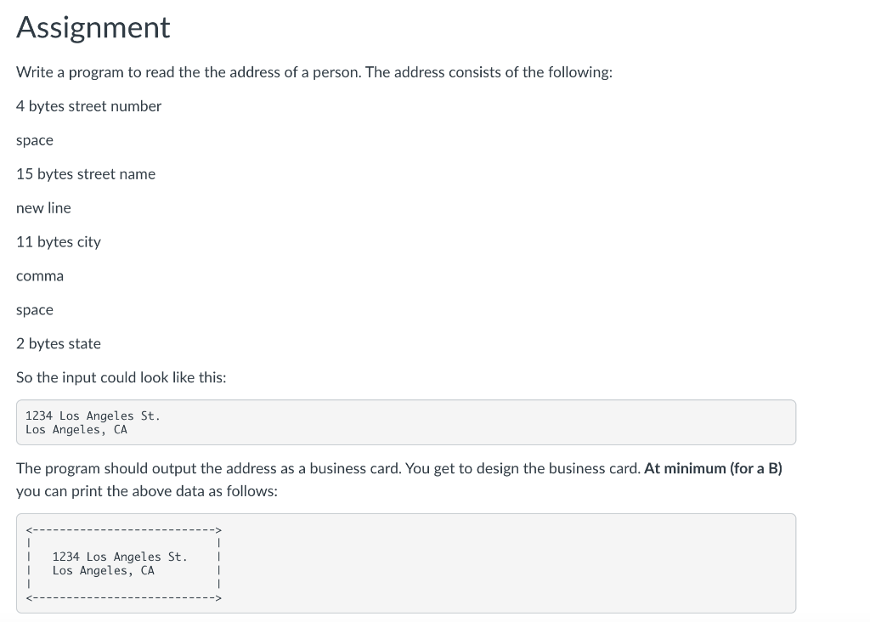Click the '15 bytes street name' line
This screenshot has width=870, height=622.
click(86, 174)
